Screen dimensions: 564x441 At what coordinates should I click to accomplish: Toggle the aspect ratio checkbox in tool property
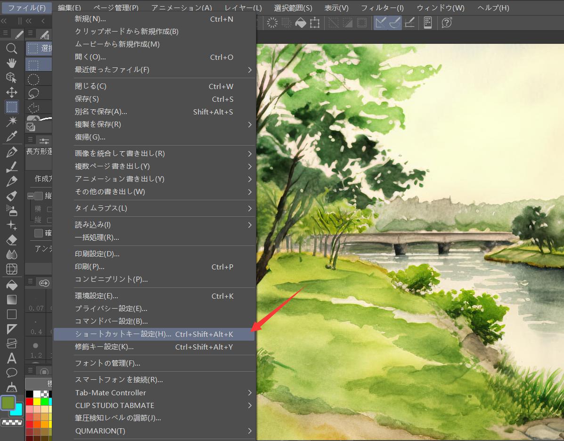point(39,196)
